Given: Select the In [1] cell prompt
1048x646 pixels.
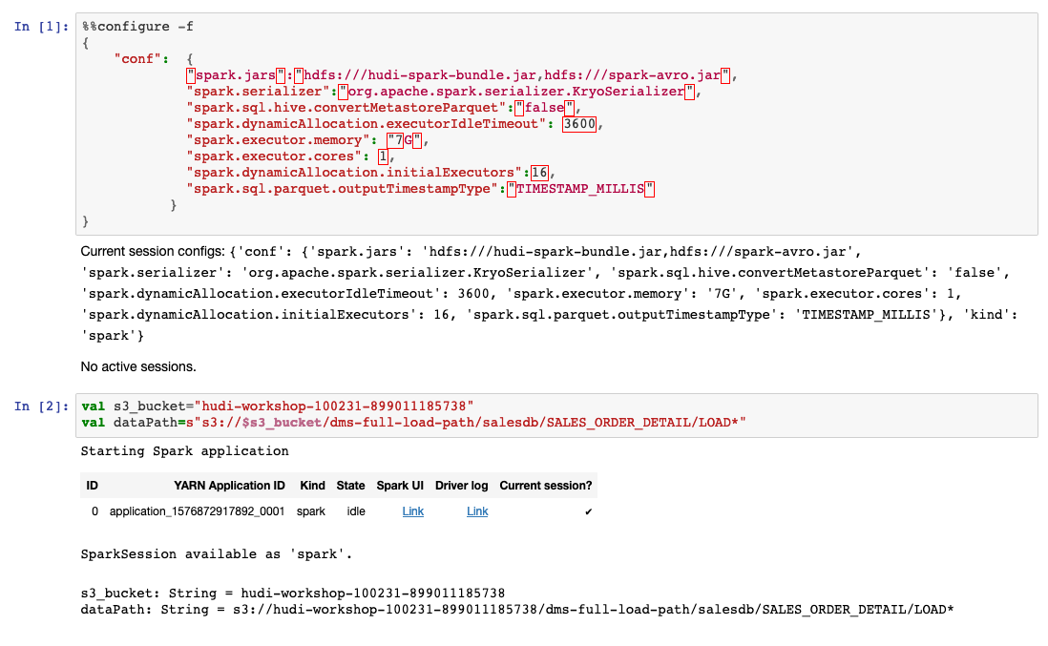Looking at the screenshot, I should pos(41,27).
